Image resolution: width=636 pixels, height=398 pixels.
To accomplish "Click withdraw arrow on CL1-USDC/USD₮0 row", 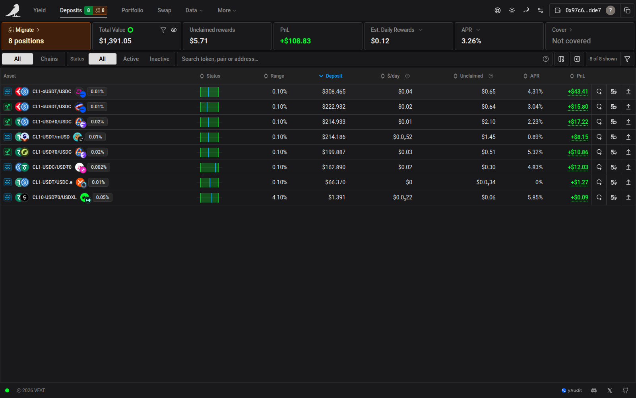I will click(x=628, y=167).
